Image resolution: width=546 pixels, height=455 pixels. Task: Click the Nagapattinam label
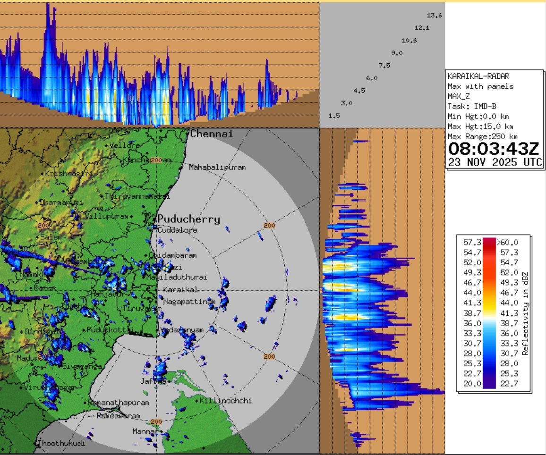point(189,302)
